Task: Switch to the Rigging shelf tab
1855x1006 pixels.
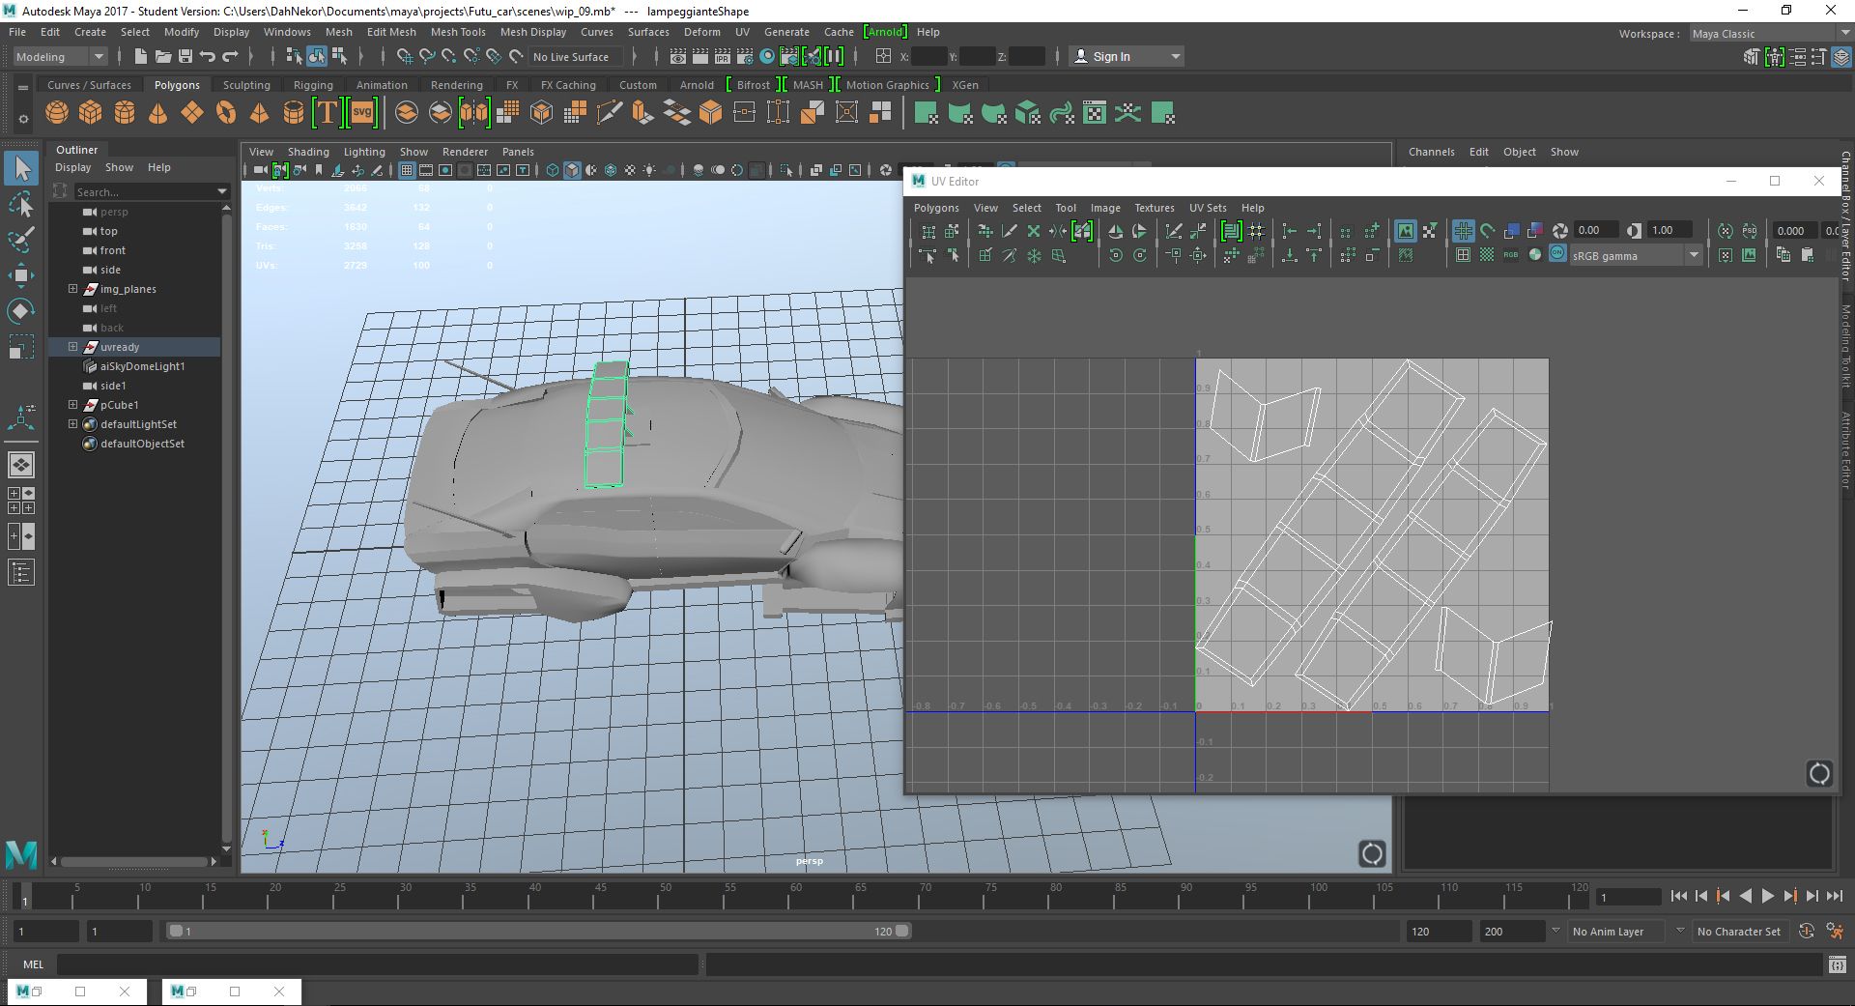Action: pos(313,85)
